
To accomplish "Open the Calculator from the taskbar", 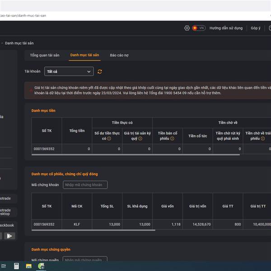I will (16, 266).
